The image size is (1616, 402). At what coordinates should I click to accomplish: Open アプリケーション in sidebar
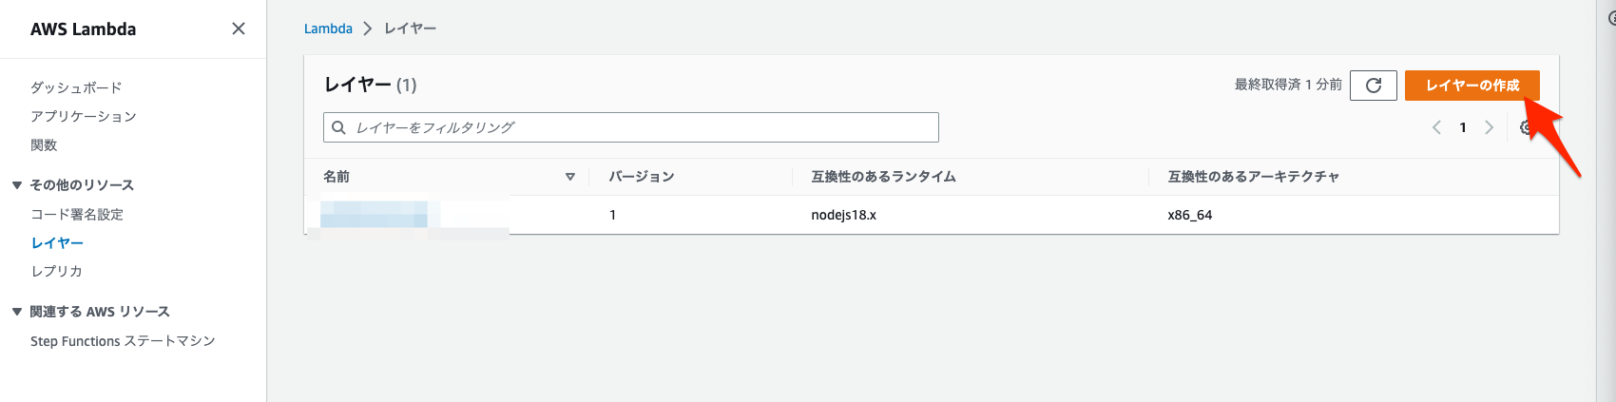[84, 116]
